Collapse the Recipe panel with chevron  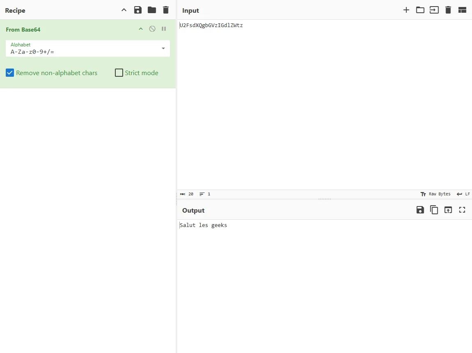coord(124,10)
